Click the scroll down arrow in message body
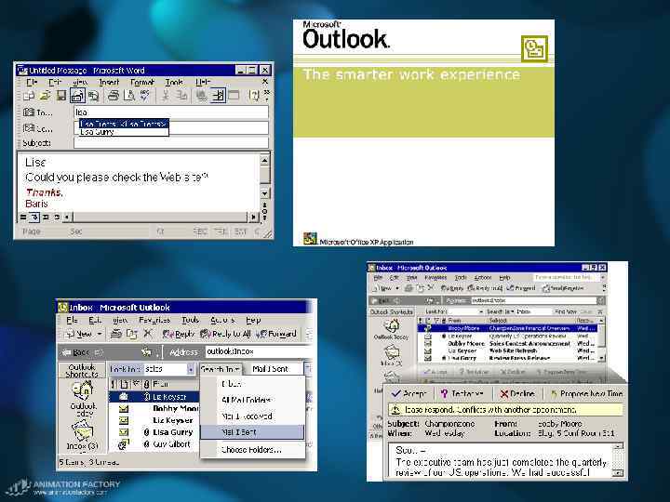 264,193
